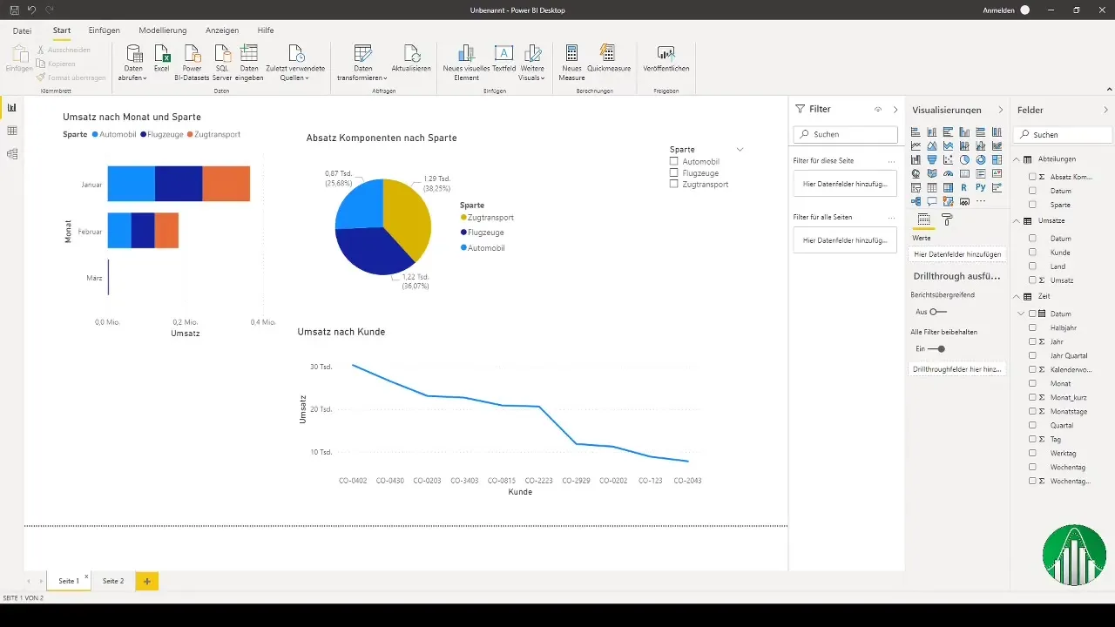
Task: Insert Neues visuelles Element
Action: coord(466,62)
